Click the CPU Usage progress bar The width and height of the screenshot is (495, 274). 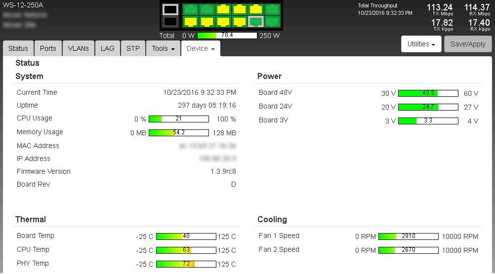(x=178, y=119)
